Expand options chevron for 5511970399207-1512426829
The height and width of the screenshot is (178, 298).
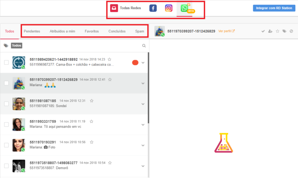(x=143, y=83)
